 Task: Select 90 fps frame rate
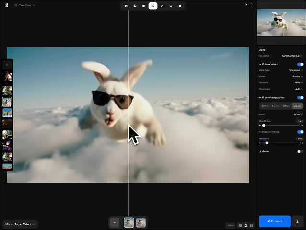pos(286,106)
